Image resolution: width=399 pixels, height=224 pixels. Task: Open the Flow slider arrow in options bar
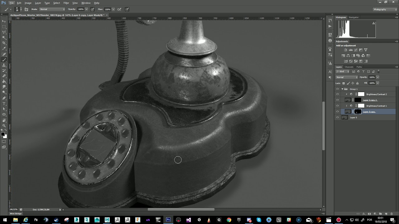coord(113,9)
